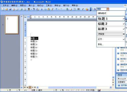This screenshot has width=127, height=92.
Task: Click the spelling status icon in status bar
Action: coord(99,90)
